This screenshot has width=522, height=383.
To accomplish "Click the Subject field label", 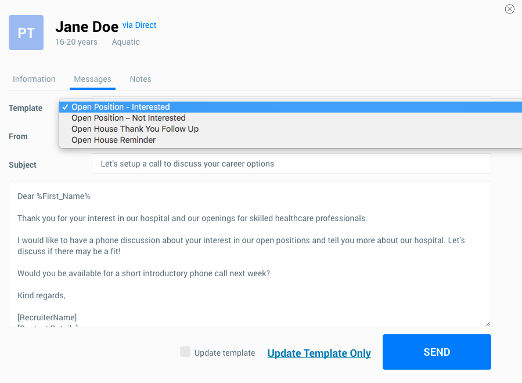I will [x=23, y=165].
